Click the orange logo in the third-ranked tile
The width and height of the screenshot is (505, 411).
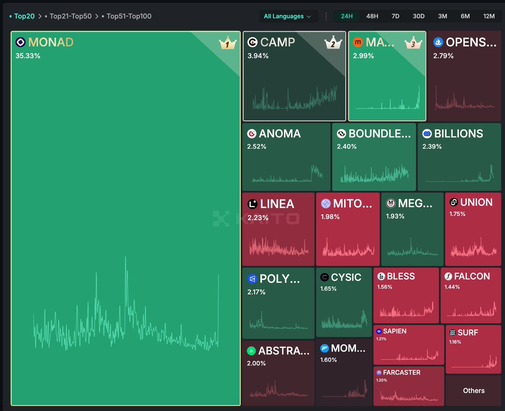358,42
